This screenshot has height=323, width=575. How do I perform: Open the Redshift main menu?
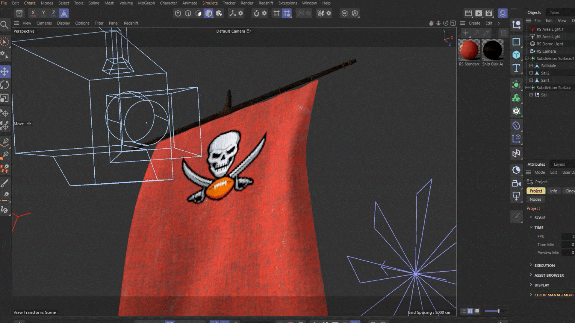[x=266, y=3]
